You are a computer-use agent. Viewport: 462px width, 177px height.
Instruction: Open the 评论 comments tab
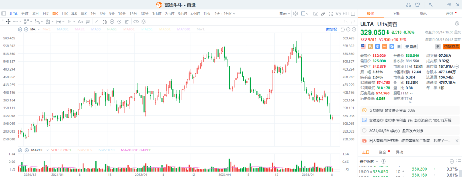click(x=450, y=13)
